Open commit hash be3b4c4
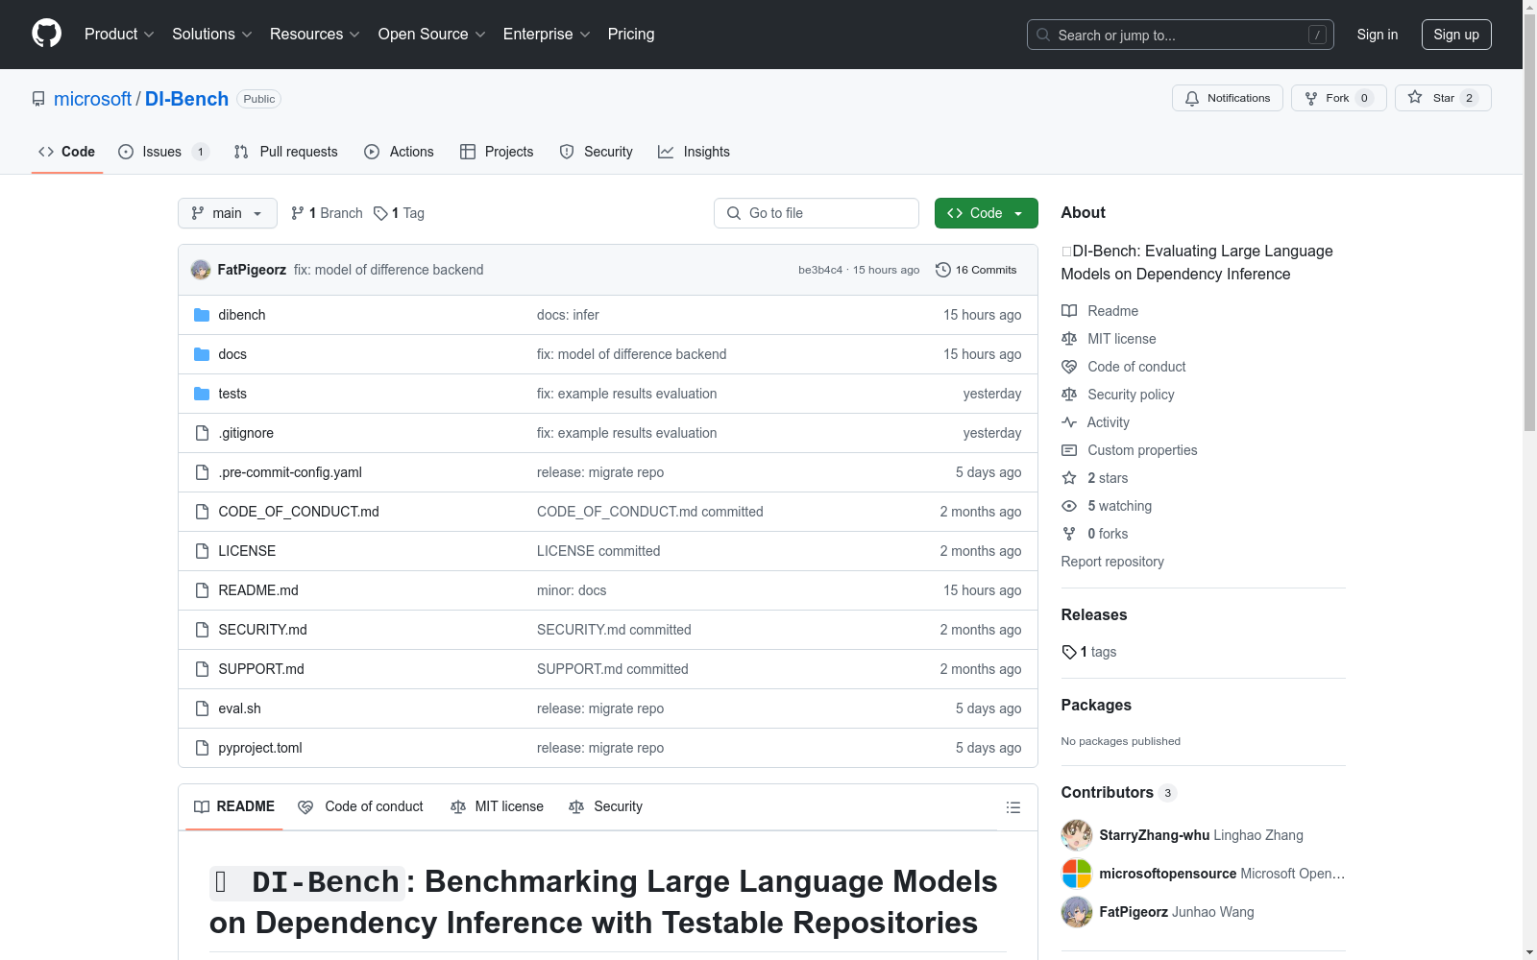The image size is (1537, 960). pos(820,270)
